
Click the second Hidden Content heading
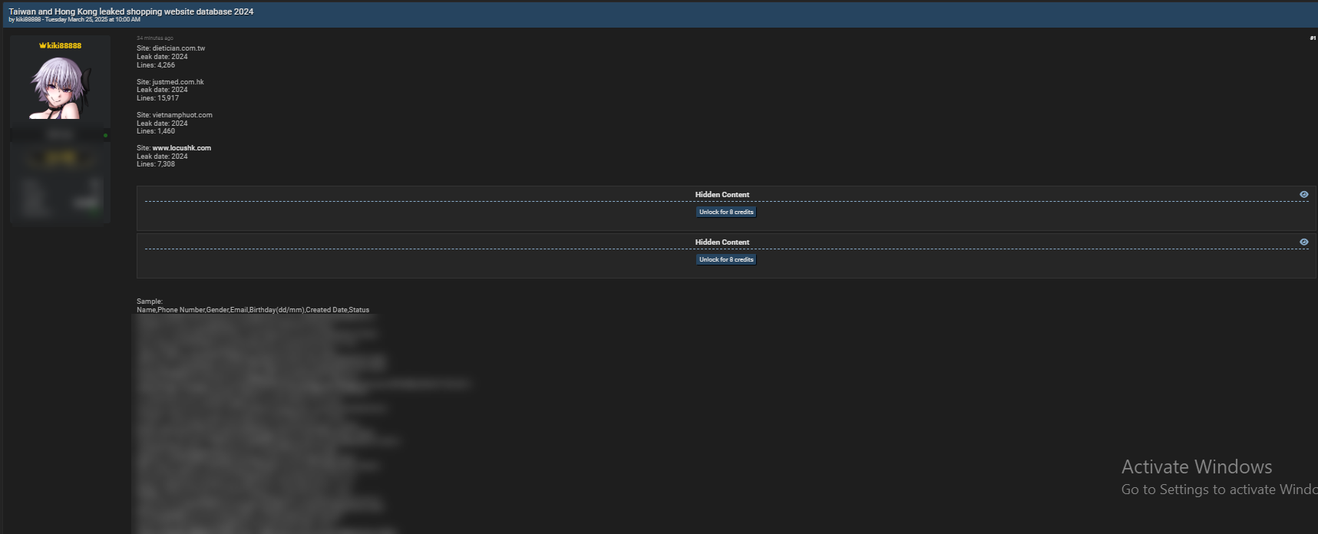(x=722, y=242)
